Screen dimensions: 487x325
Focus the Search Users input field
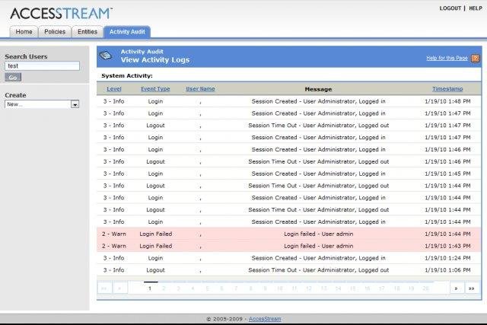(43, 66)
